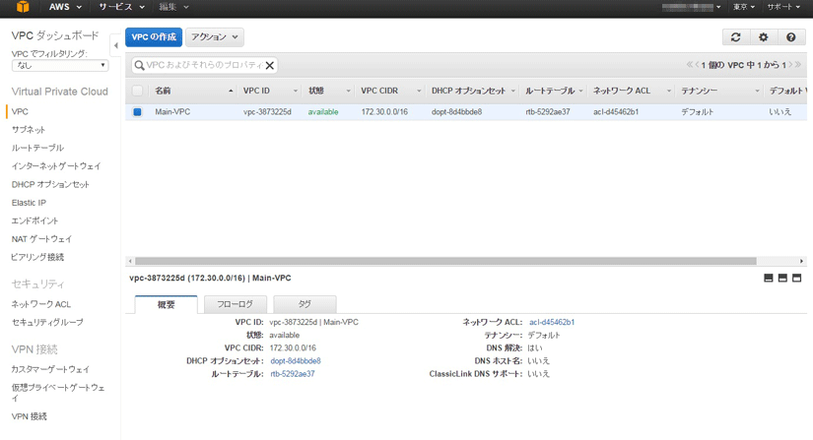Click the refresh icon button
This screenshot has height=440, width=813.
click(735, 37)
